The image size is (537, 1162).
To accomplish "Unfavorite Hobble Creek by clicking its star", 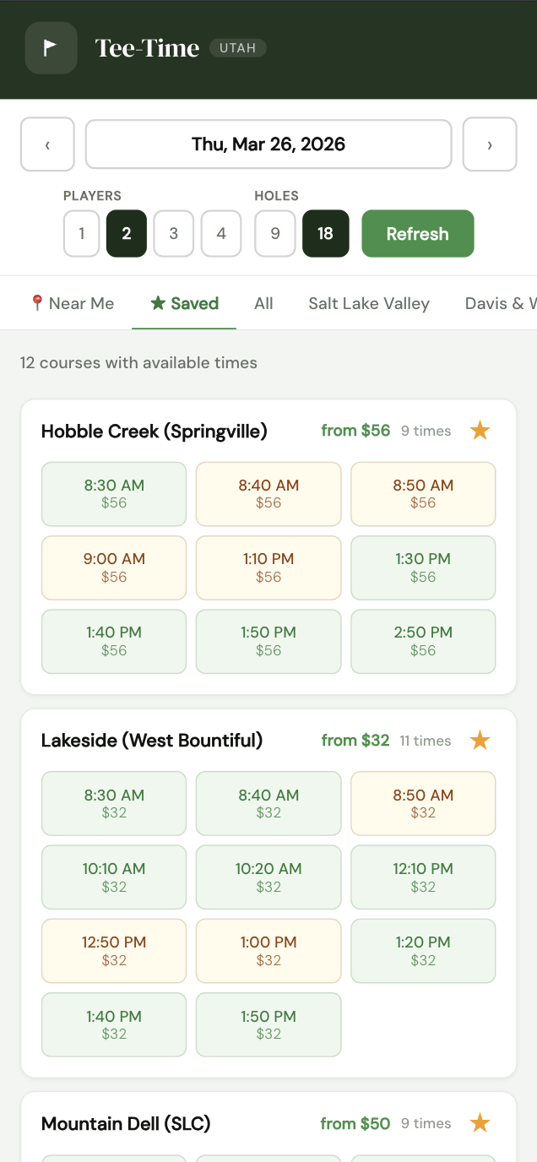I will 480,431.
